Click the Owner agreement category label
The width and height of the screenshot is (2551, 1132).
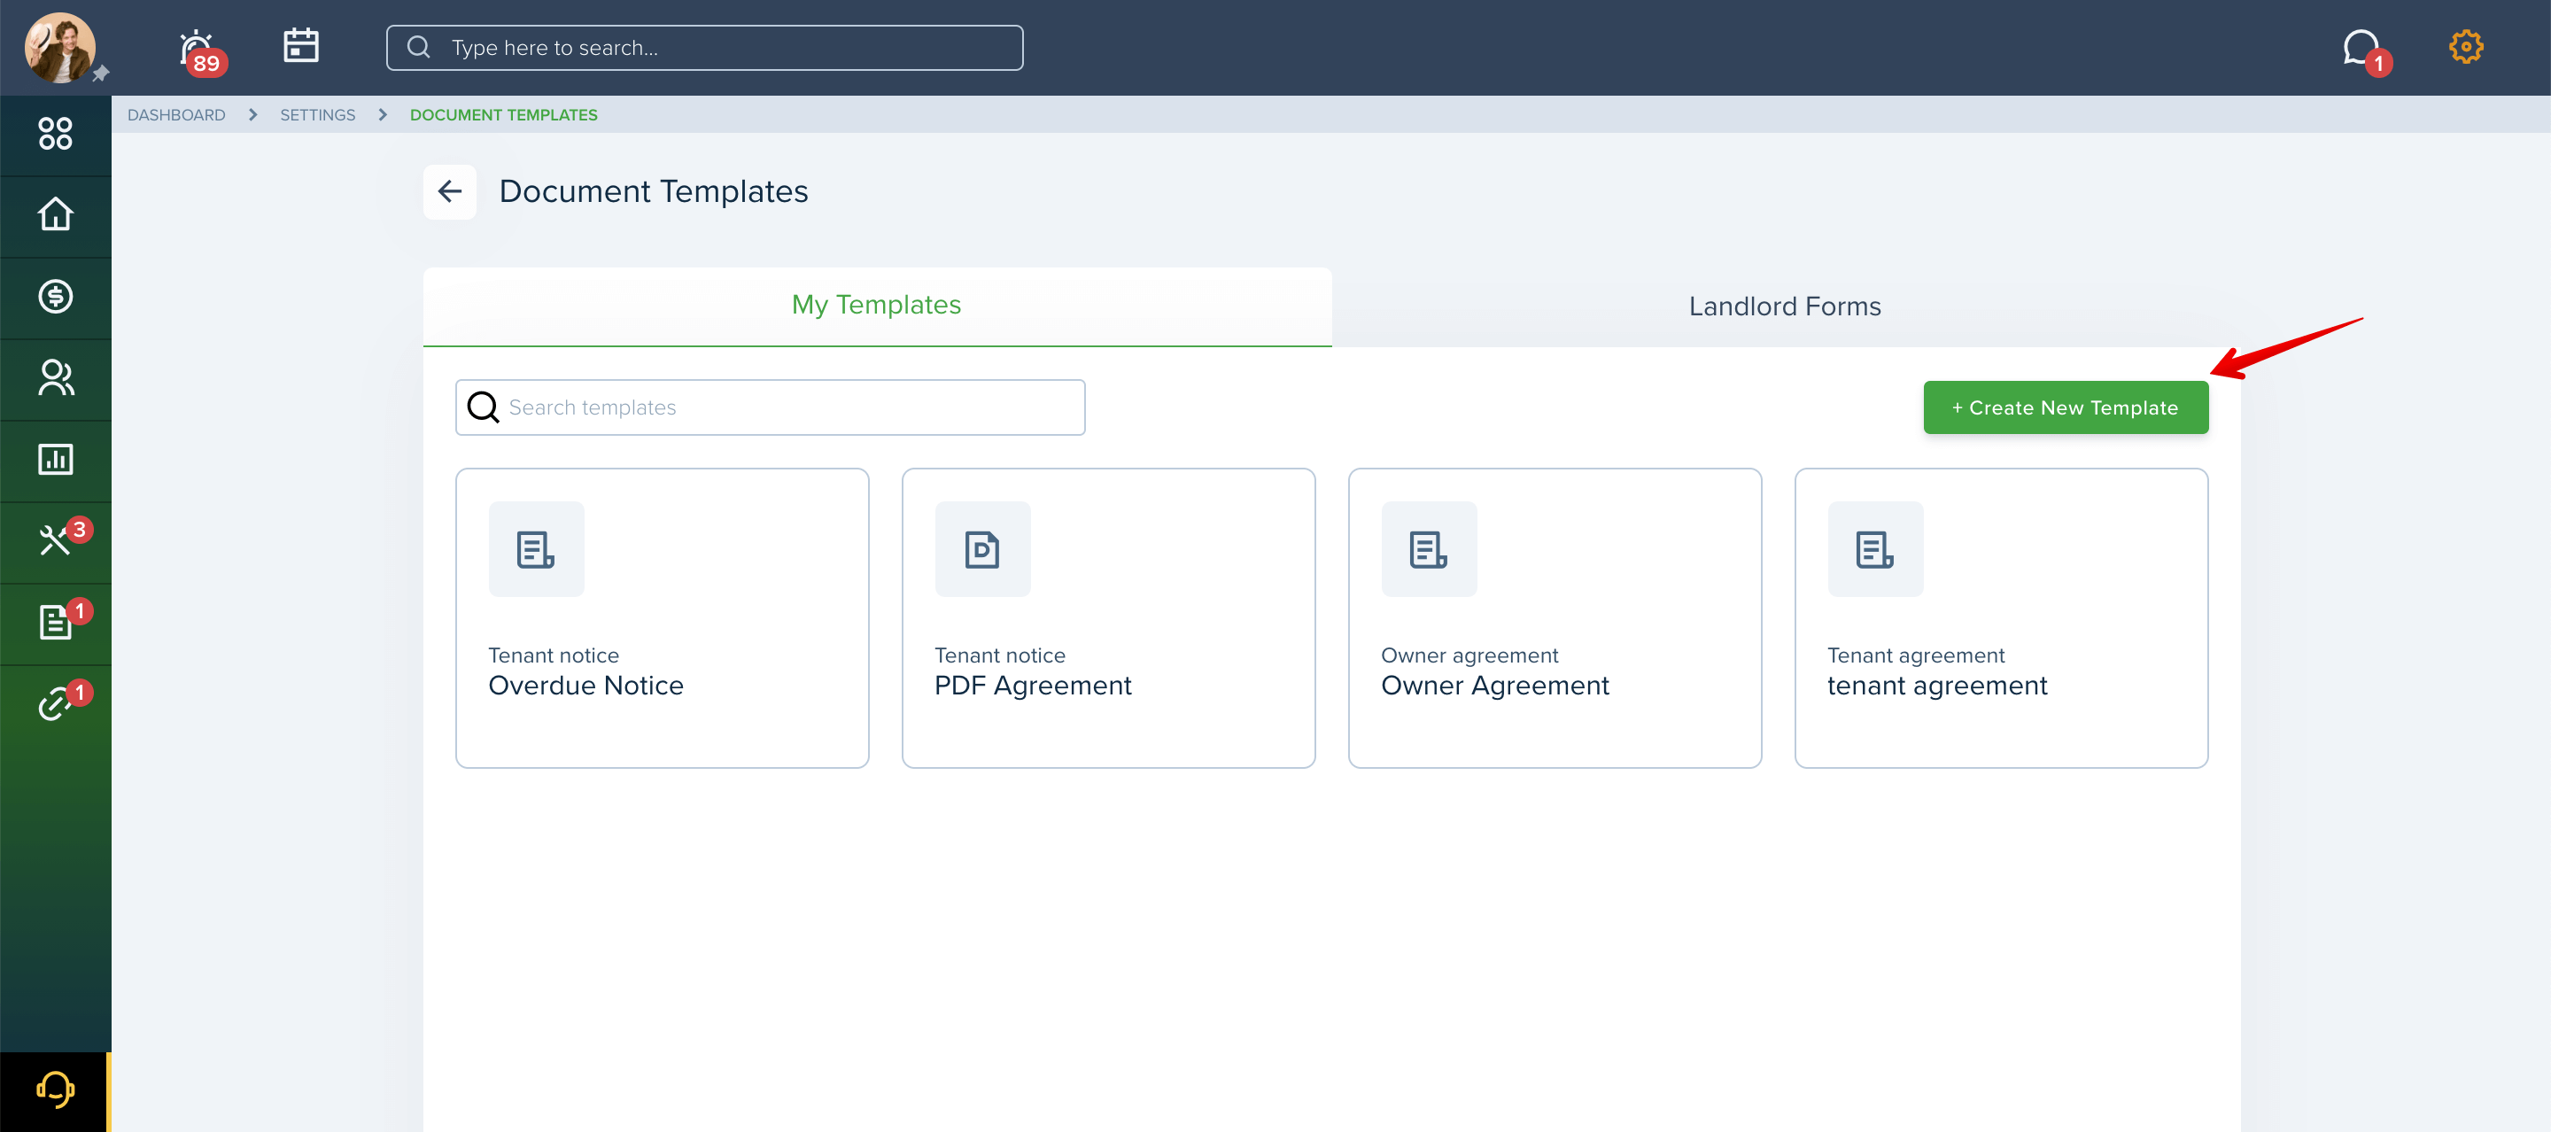1469,655
